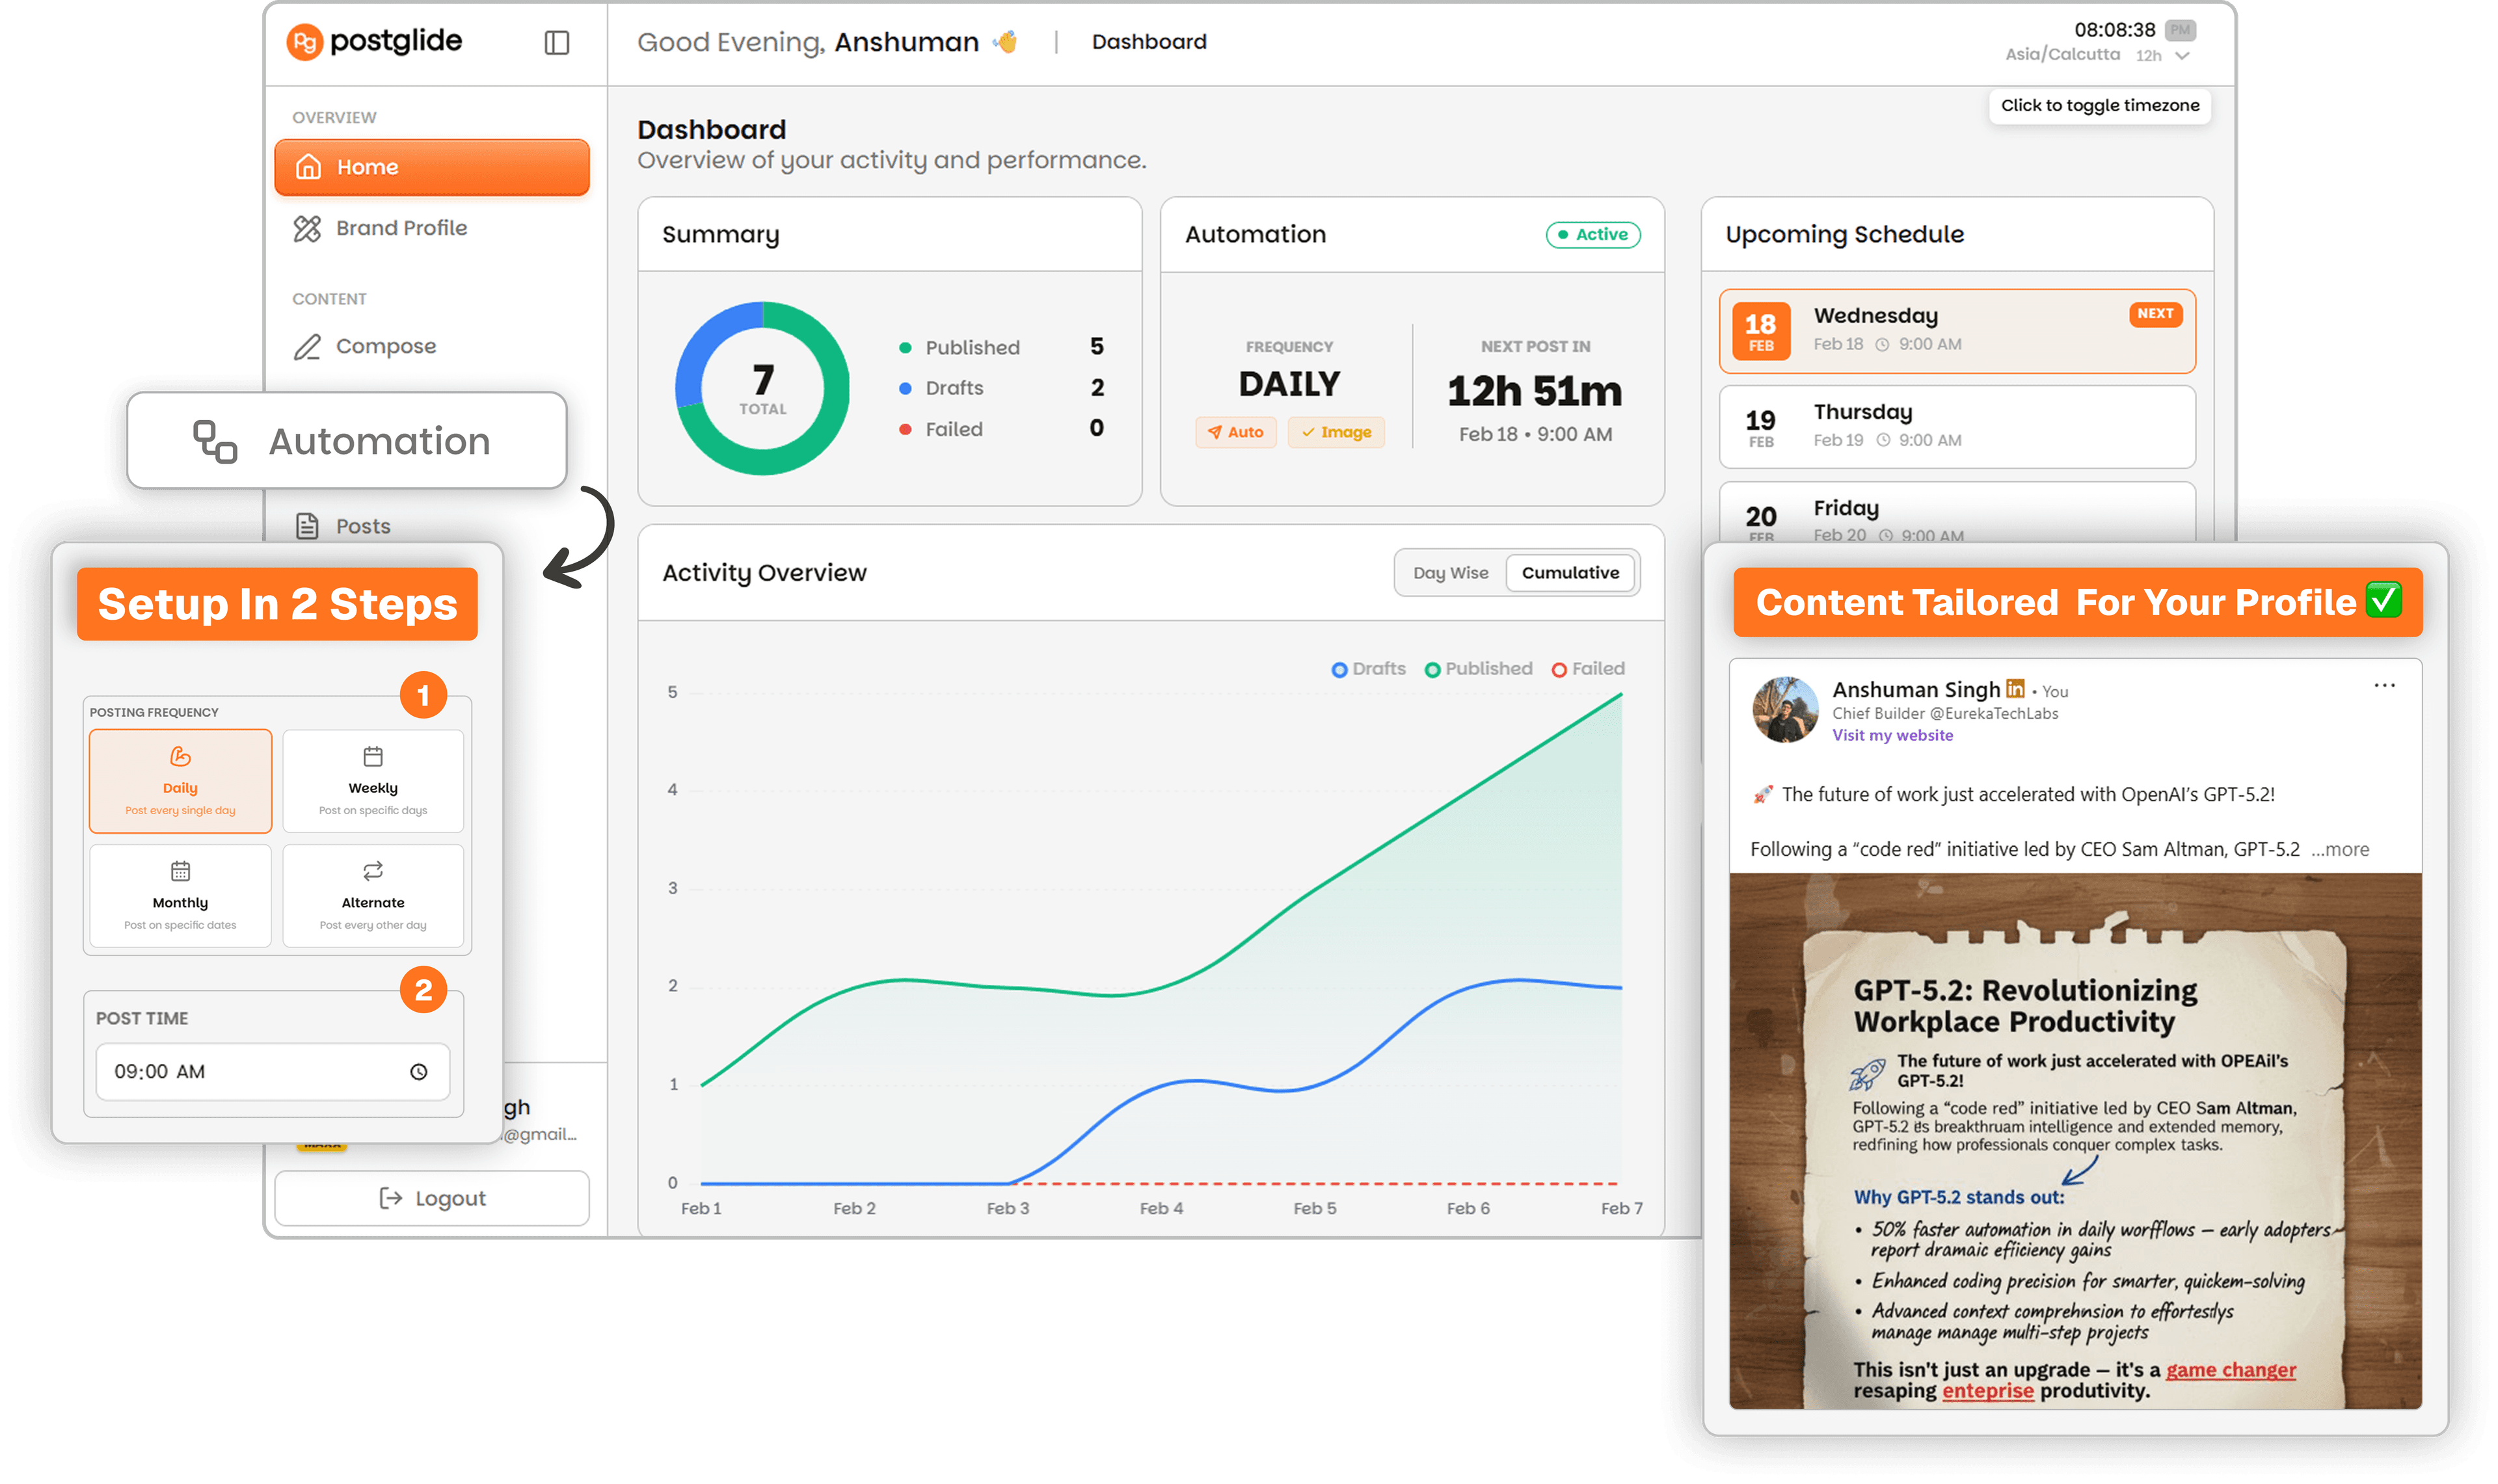Select the Thursday Feb 19 schedule card
The width and height of the screenshot is (2498, 1484).
coord(1957,427)
